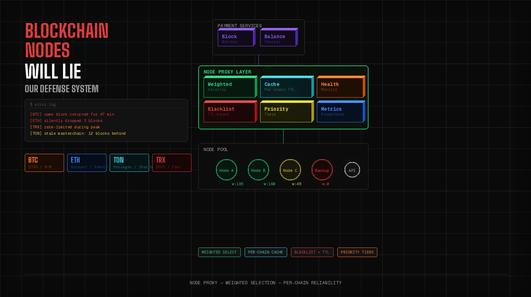Click the footer NODE PROXY tagline
The image size is (531, 297).
(265, 283)
